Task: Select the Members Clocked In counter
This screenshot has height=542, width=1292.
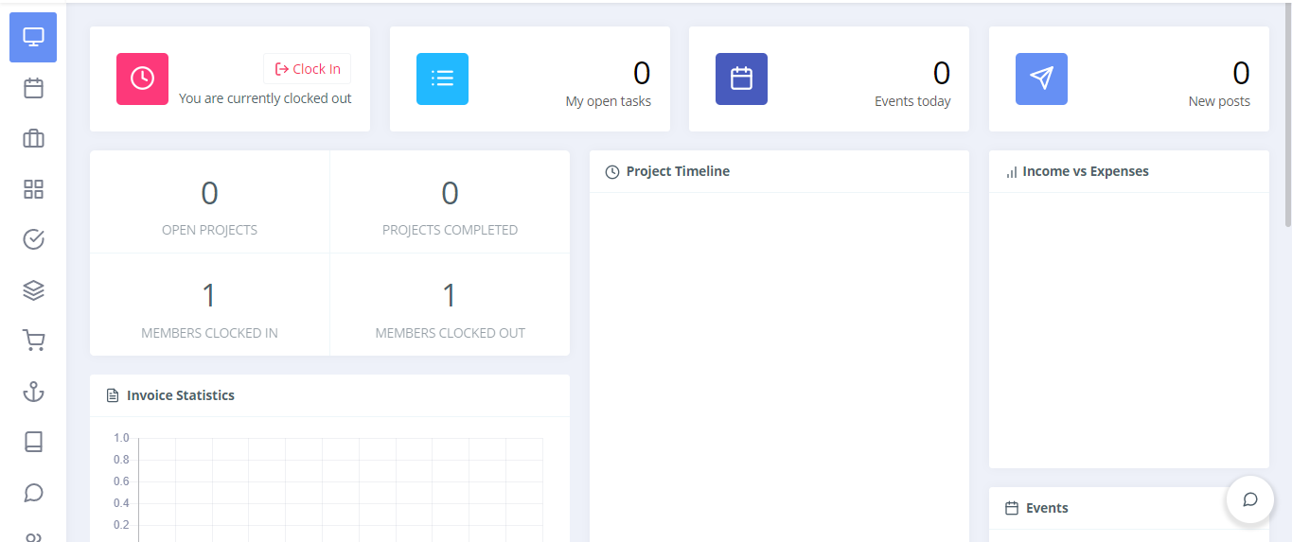Action: (209, 306)
